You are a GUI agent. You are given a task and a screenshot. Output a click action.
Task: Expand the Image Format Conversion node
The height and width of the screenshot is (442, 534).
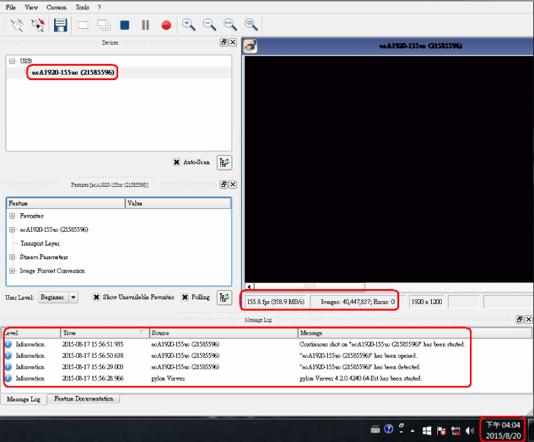[13, 271]
